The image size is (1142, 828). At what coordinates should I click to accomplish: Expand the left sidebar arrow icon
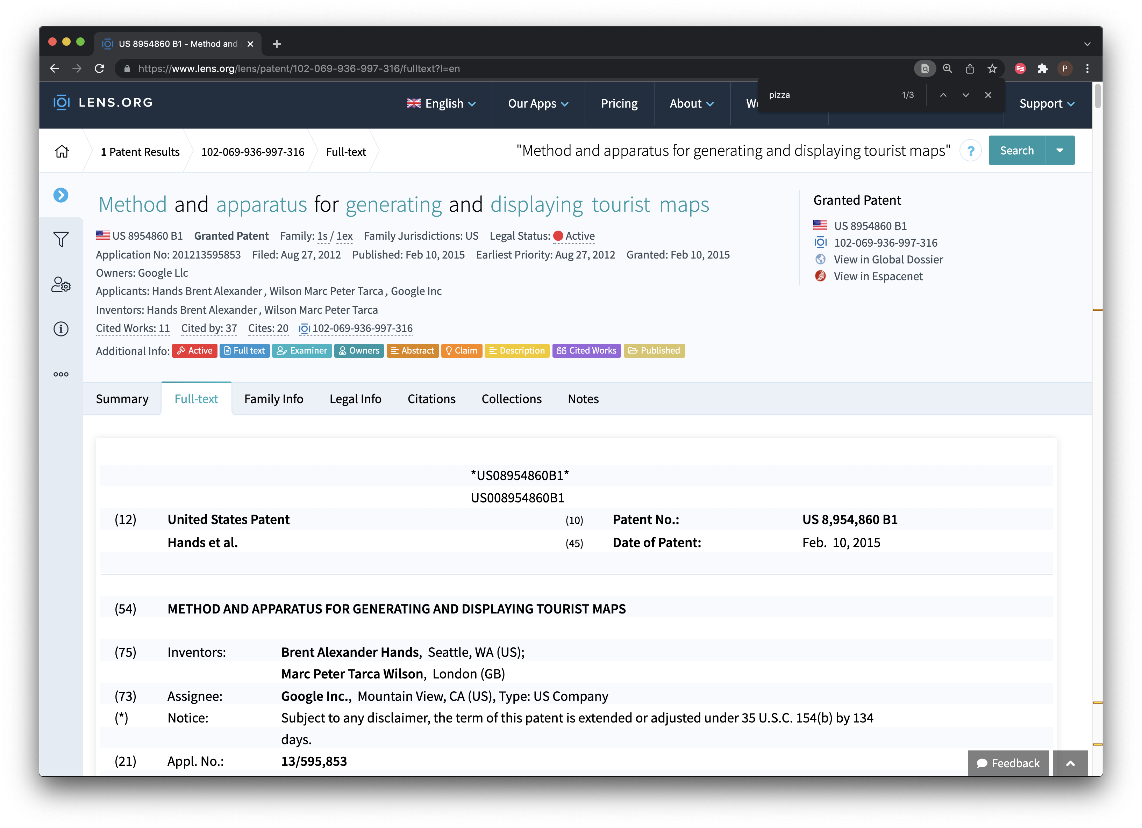click(x=61, y=195)
